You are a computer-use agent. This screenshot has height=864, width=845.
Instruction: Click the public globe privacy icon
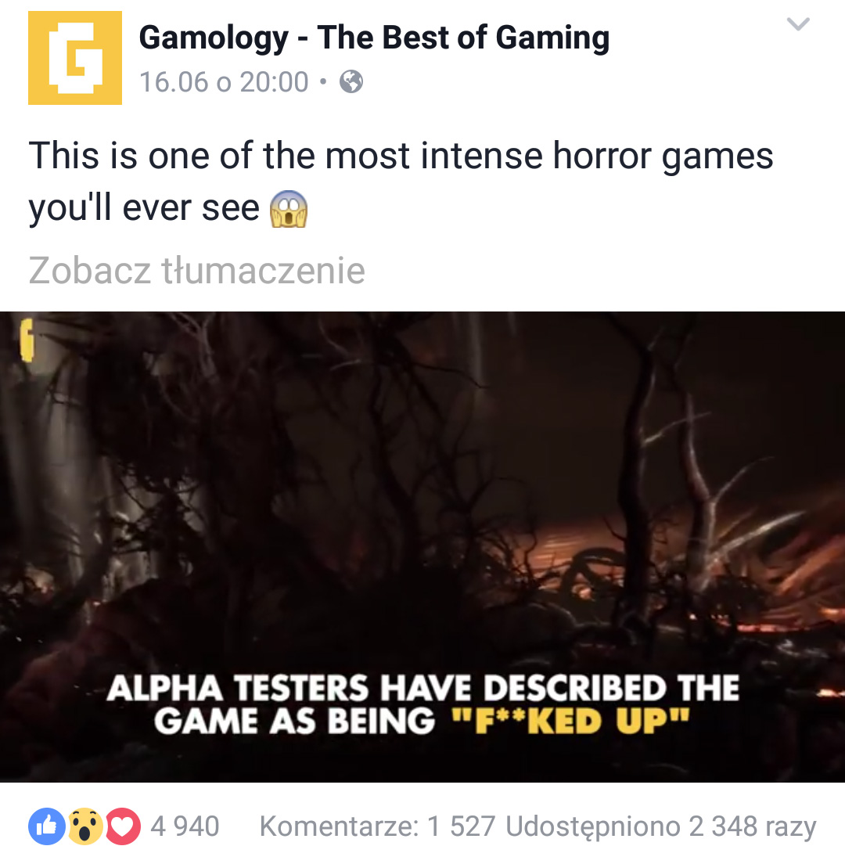[x=351, y=82]
